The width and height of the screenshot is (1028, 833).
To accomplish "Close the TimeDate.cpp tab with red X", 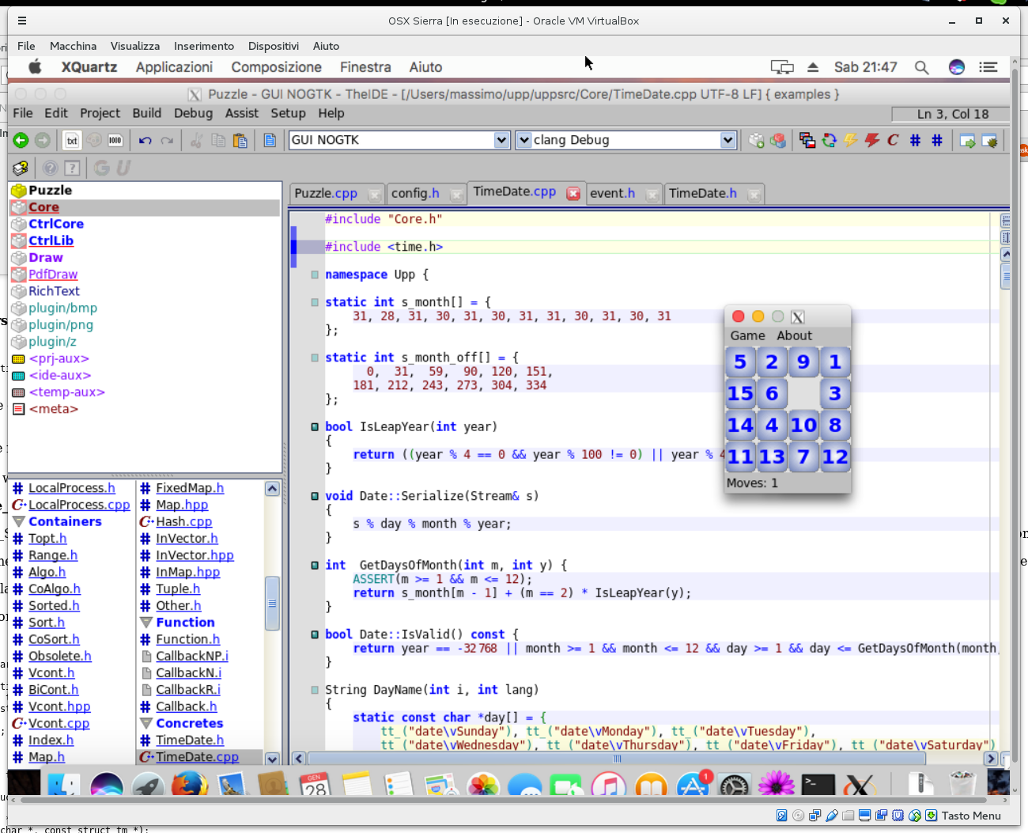I will pos(573,193).
